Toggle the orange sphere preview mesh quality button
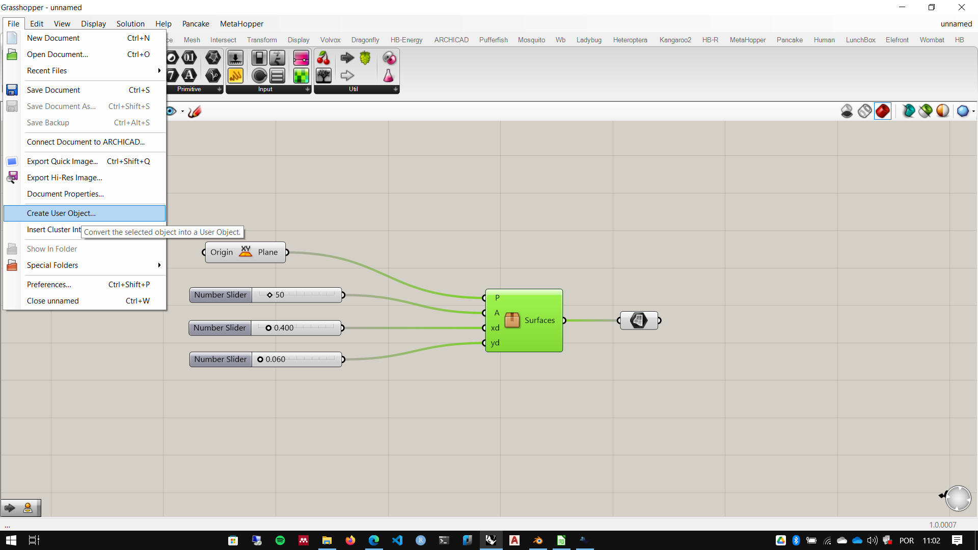The width and height of the screenshot is (978, 550). point(943,111)
